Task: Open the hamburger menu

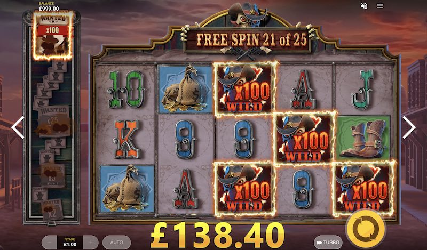Action: pos(380,6)
